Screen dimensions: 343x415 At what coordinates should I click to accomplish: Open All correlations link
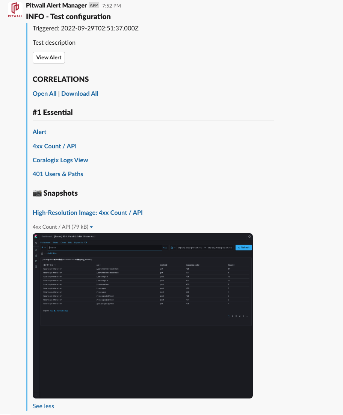point(44,94)
